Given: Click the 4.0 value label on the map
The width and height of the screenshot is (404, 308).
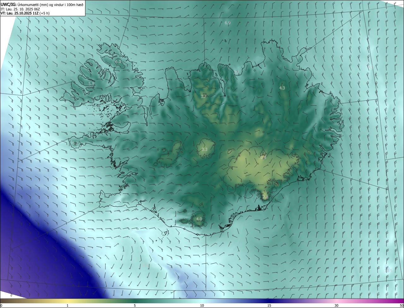Looking at the screenshot, I should [x=199, y=219].
